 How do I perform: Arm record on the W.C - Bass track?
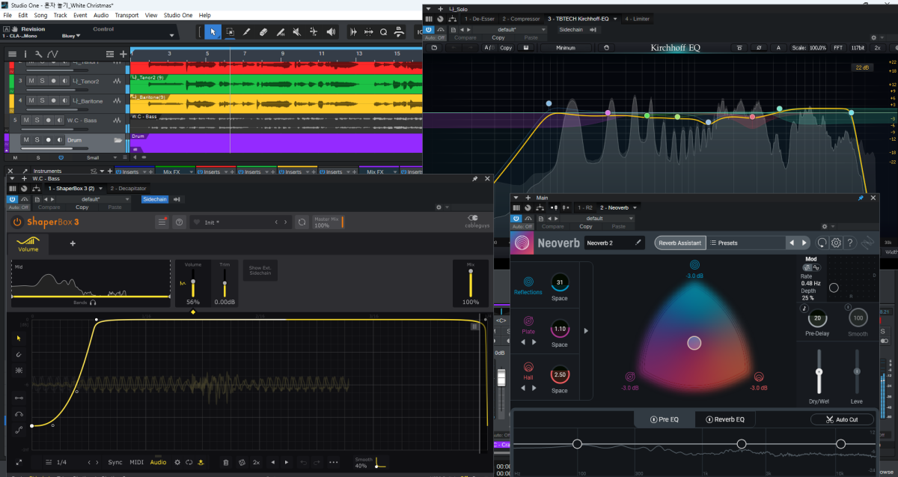(x=49, y=120)
